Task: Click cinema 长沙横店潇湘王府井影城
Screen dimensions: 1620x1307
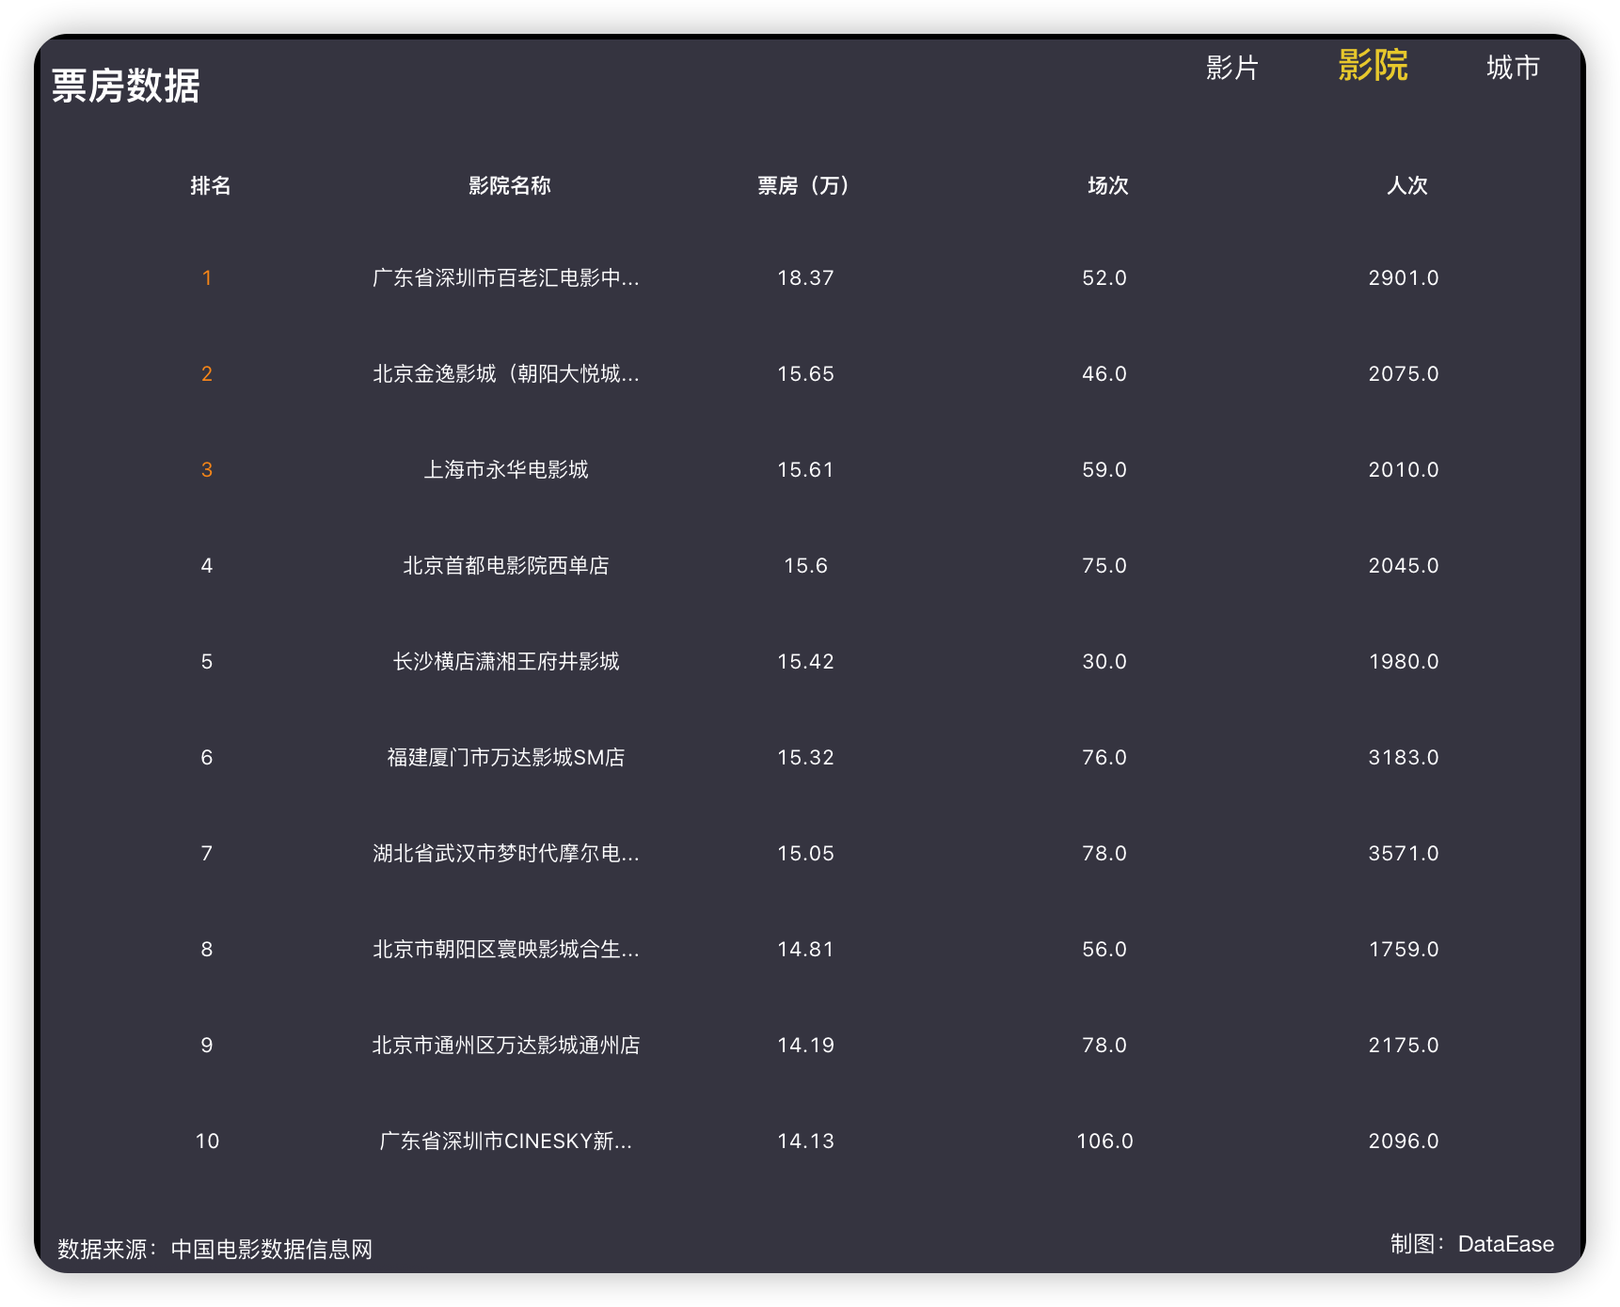Action: click(x=506, y=662)
